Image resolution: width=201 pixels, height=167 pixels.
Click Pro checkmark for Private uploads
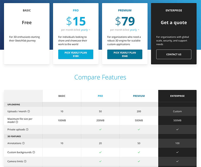pyautogui.click(x=100, y=129)
